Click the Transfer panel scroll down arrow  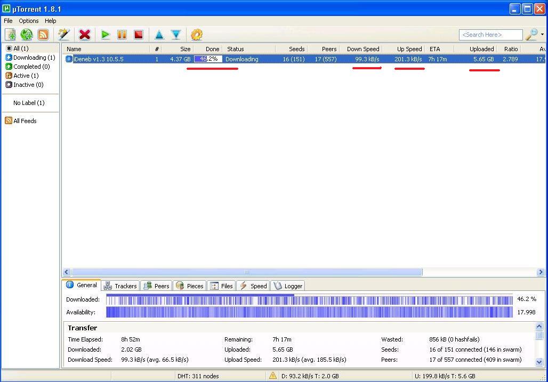(x=539, y=362)
